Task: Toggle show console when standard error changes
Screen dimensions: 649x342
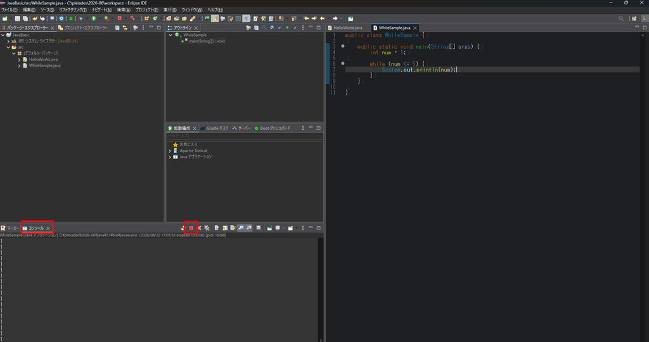Action: pos(248,228)
